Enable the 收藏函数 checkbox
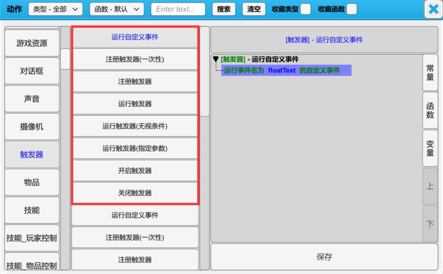Screen dimensions: 443x274 [x=352, y=9]
